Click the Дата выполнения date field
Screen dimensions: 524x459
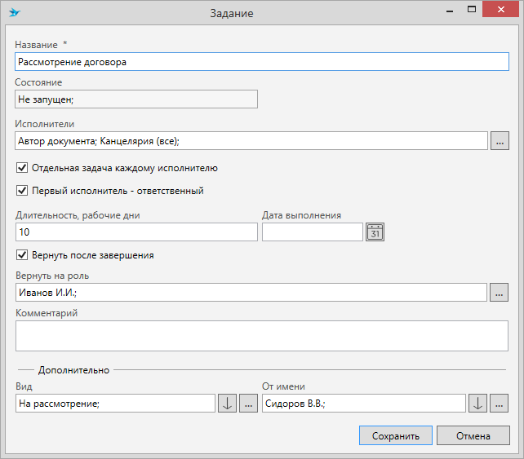(313, 232)
